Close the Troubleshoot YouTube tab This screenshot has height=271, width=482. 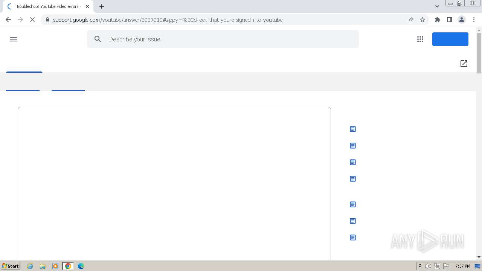point(87,6)
